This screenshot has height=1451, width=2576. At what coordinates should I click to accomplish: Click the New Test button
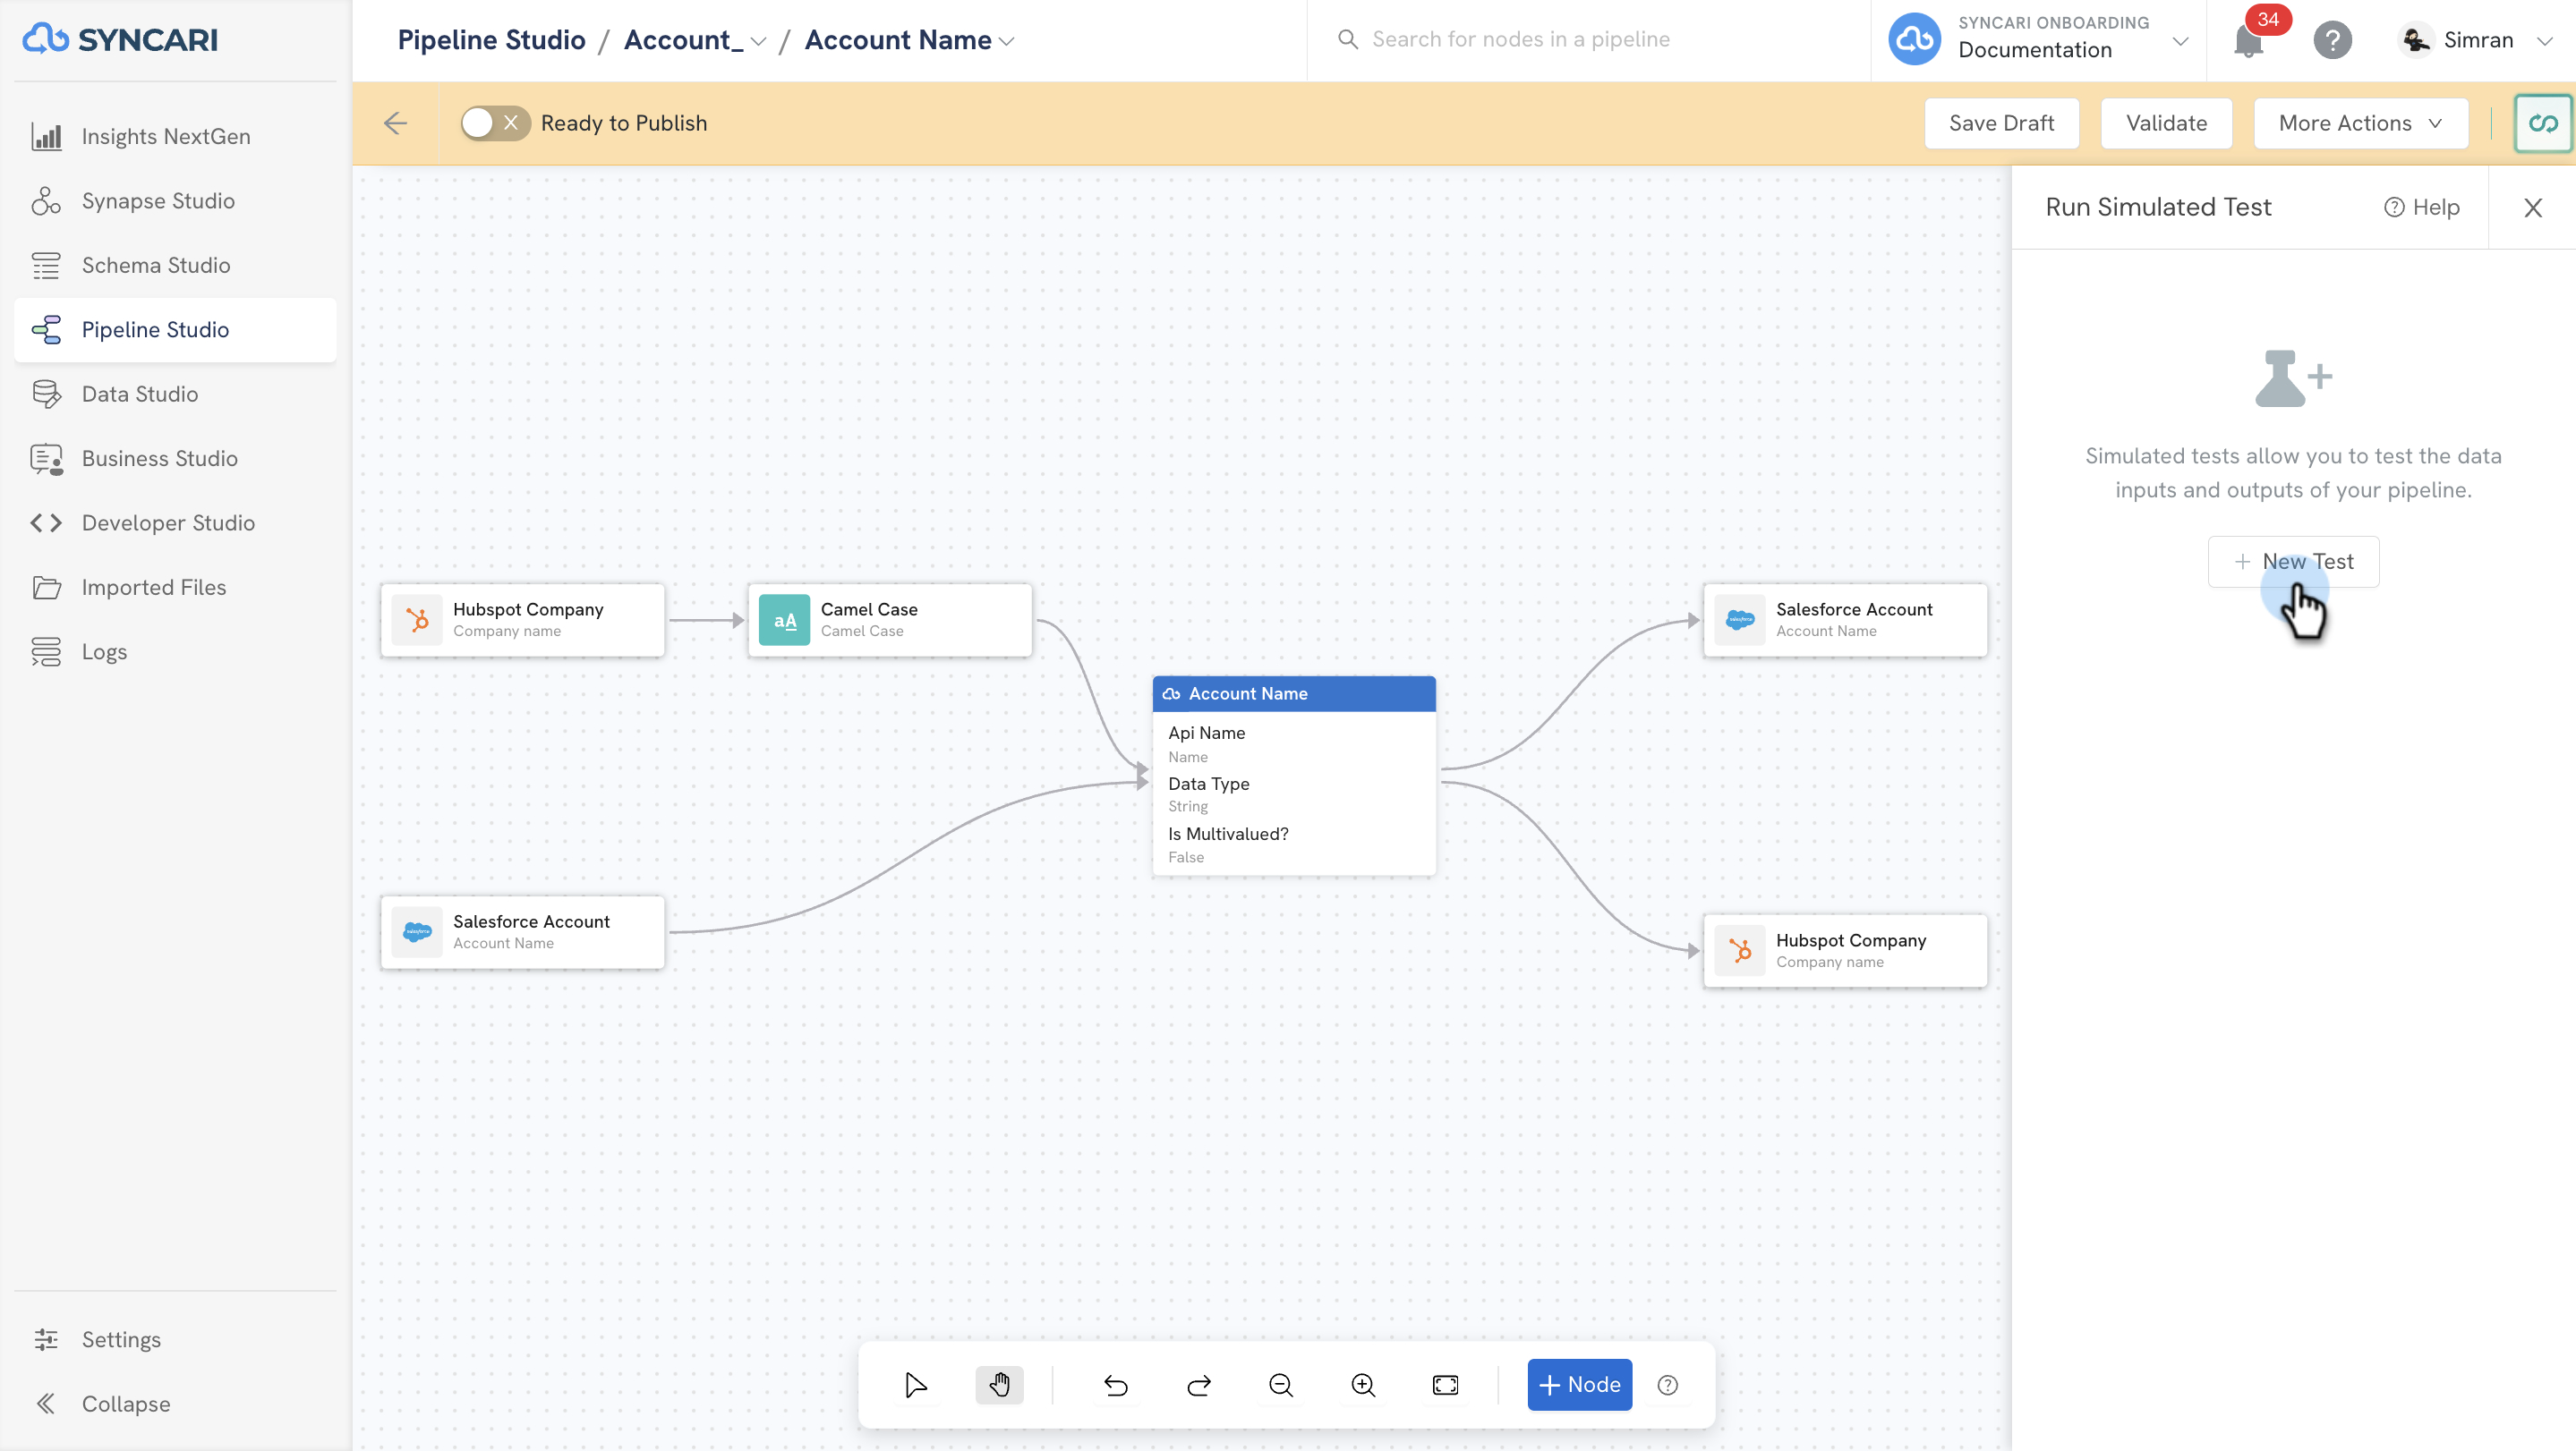pyautogui.click(x=2293, y=562)
